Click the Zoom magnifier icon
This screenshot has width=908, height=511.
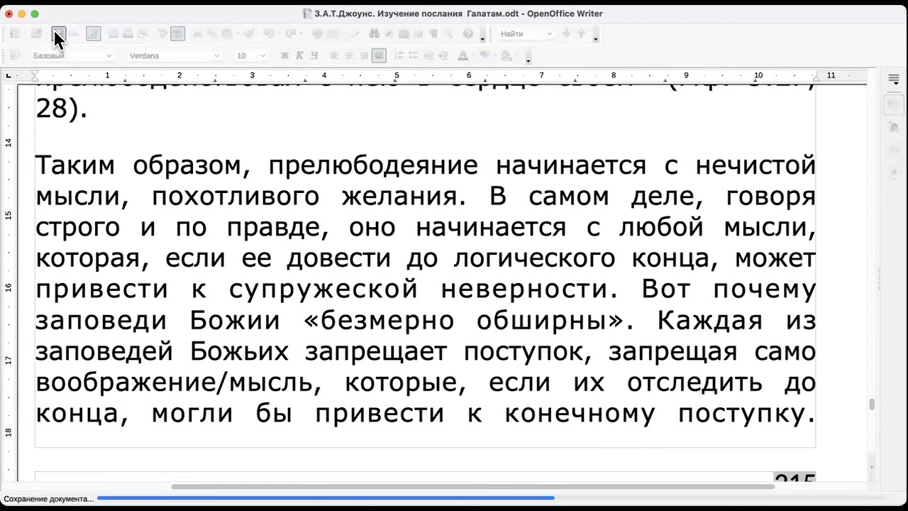pos(449,33)
